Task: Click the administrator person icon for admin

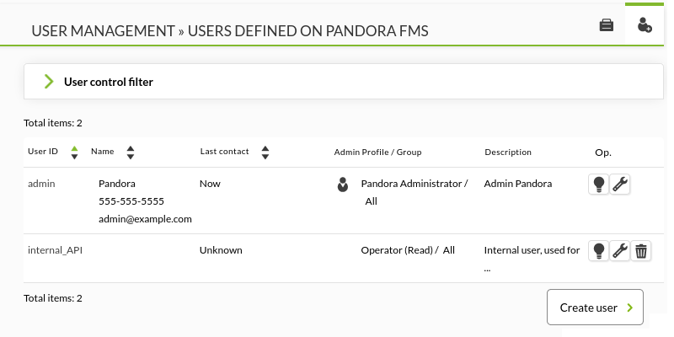Action: point(343,185)
